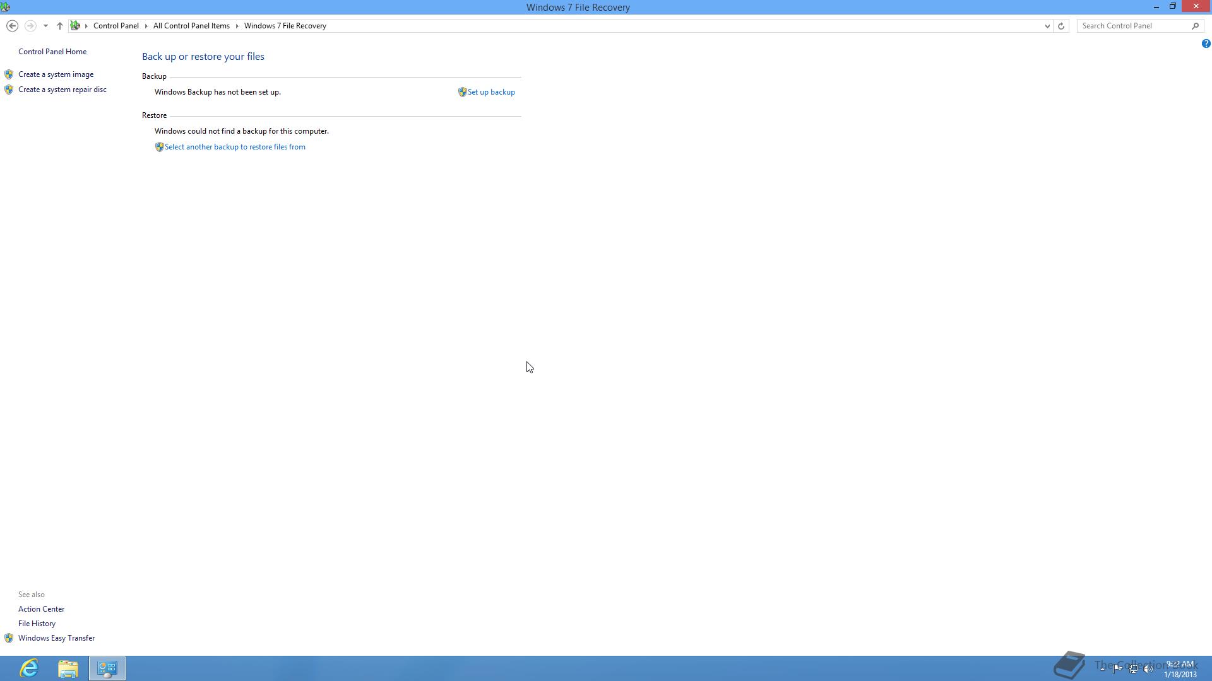Expand chevron after Control Panel breadcrumb
This screenshot has height=681, width=1212.
click(x=146, y=26)
